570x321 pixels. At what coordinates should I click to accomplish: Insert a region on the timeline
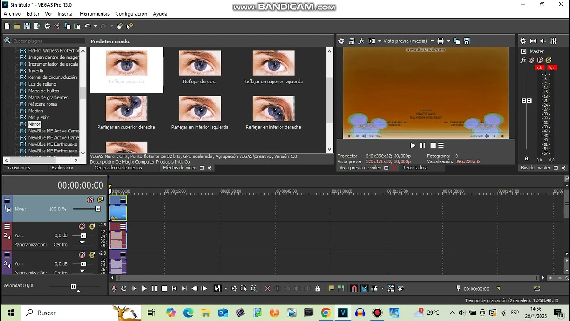[x=341, y=288]
